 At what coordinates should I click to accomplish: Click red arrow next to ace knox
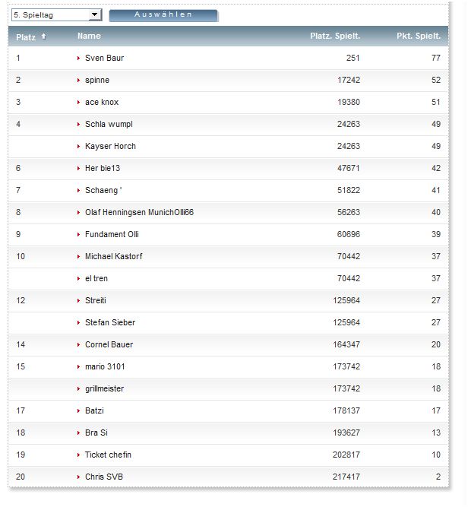pyautogui.click(x=79, y=102)
